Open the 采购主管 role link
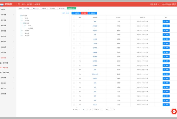177x119 pixels. (x=95, y=26)
